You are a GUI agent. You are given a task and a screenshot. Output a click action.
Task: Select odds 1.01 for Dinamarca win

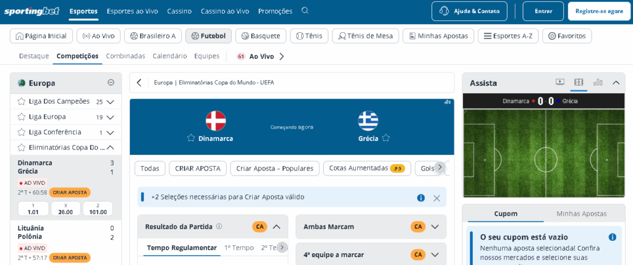33,209
